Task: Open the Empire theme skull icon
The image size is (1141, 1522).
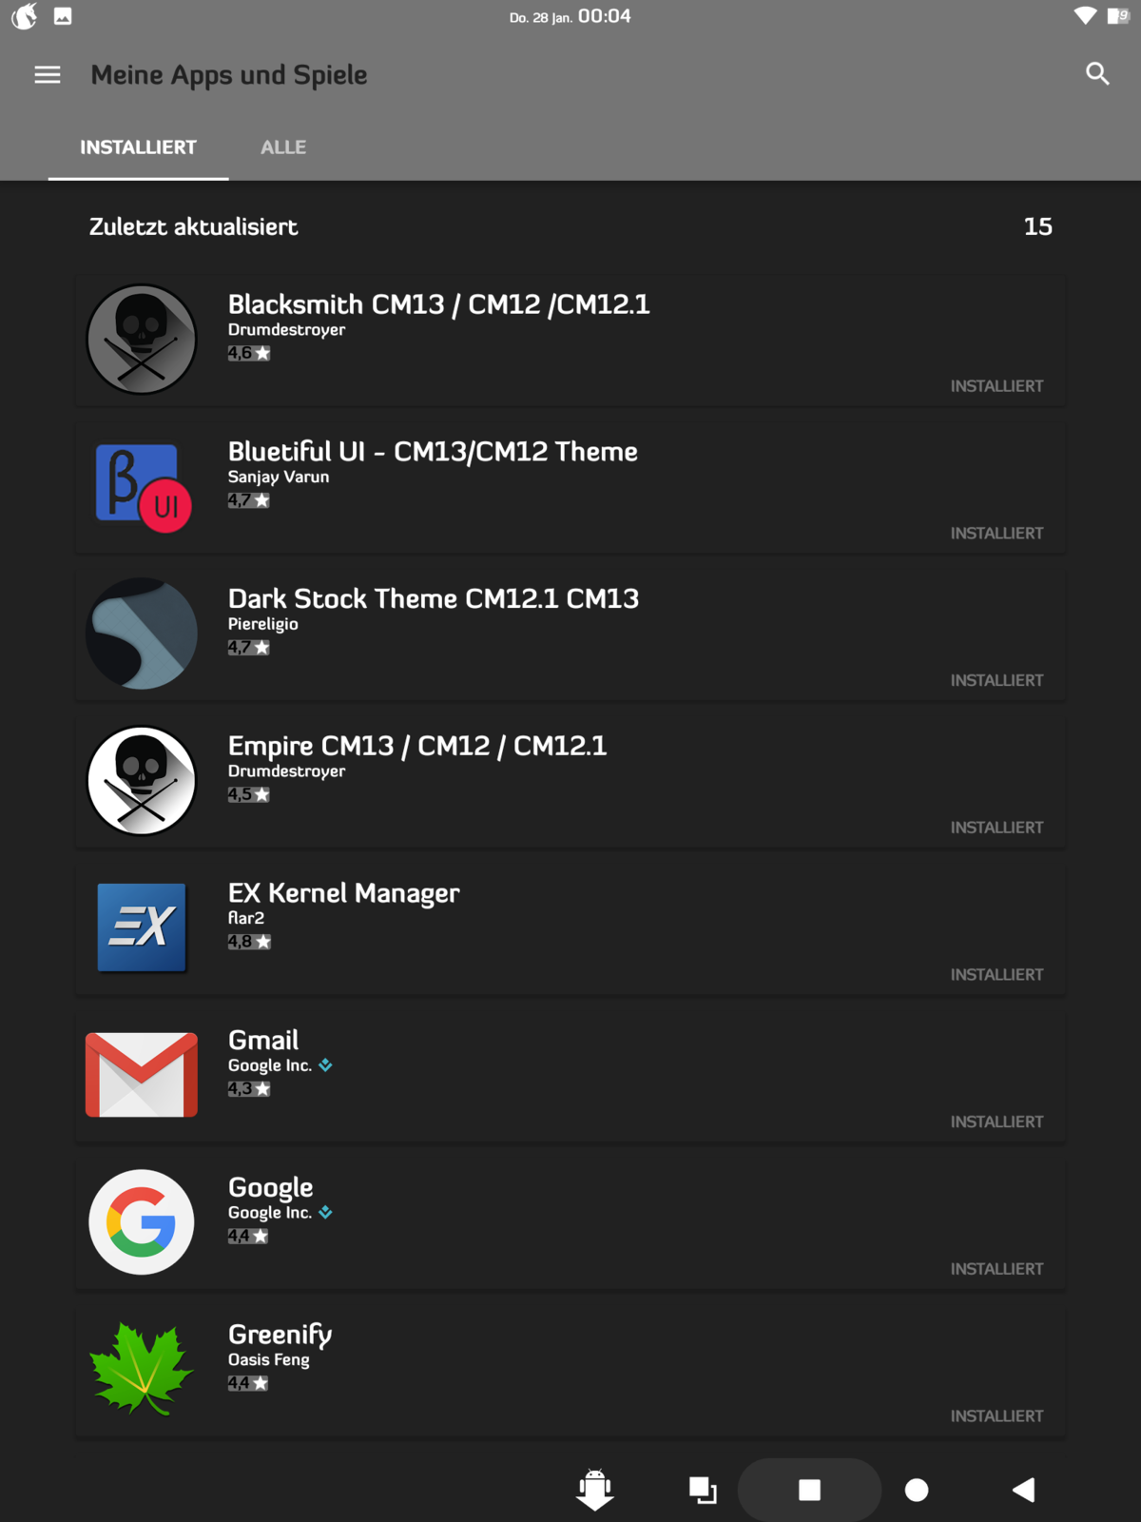Action: [x=142, y=781]
